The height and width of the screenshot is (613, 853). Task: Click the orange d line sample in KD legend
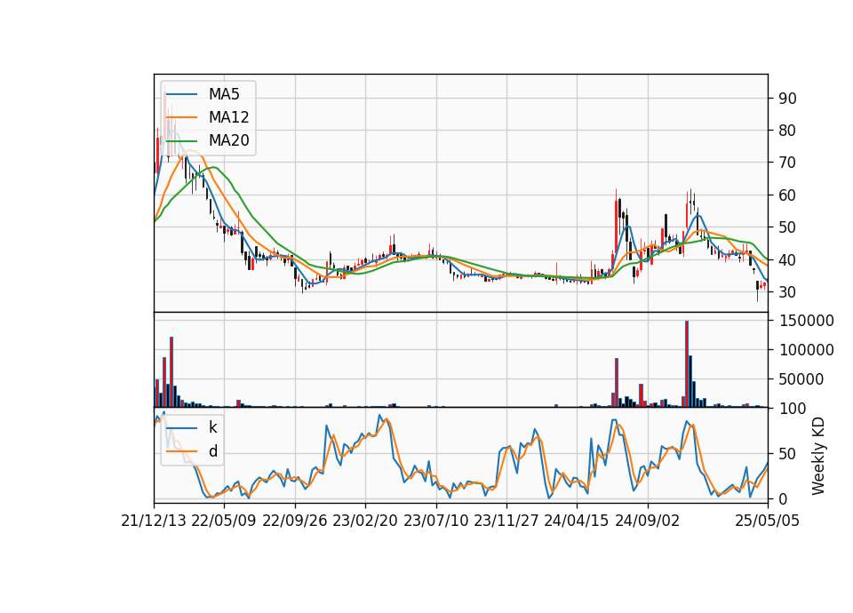(x=181, y=451)
